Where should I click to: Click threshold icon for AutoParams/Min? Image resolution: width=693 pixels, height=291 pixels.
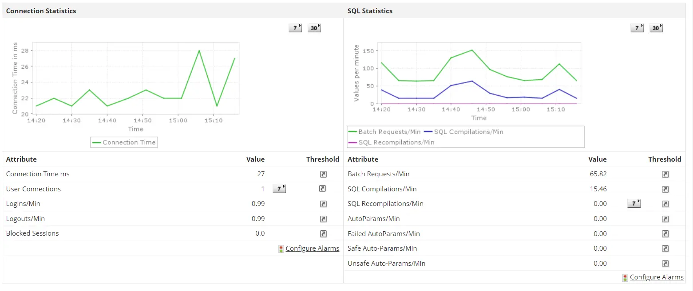coord(665,219)
